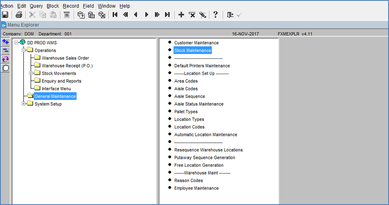Select Warehouse Sales Order folder

click(x=65, y=58)
